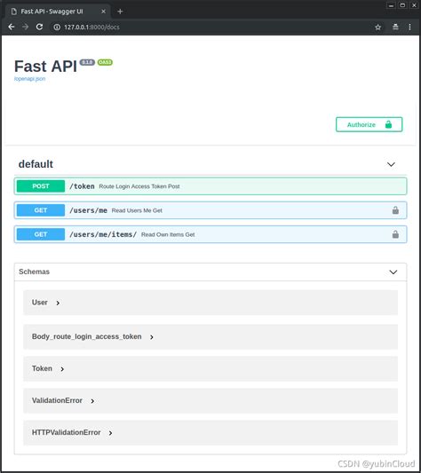The width and height of the screenshot is (421, 473).
Task: Click the browser forward arrow
Action: [26, 27]
